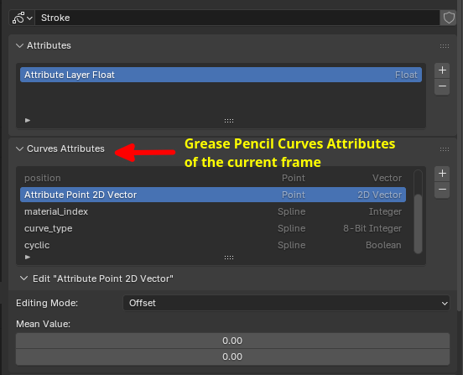Screen dimensions: 463x375
Task: Open the grease pencil data-block browse icon
Action: [22, 18]
